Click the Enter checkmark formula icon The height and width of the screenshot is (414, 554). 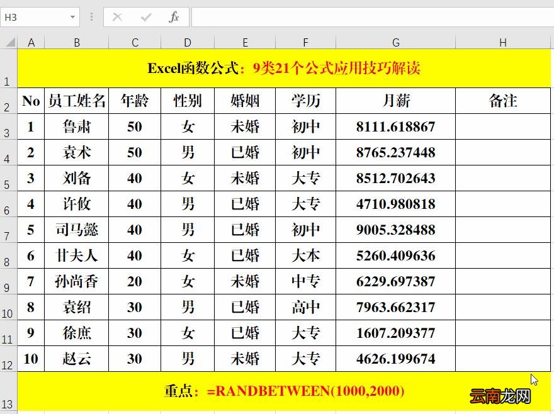(x=145, y=17)
